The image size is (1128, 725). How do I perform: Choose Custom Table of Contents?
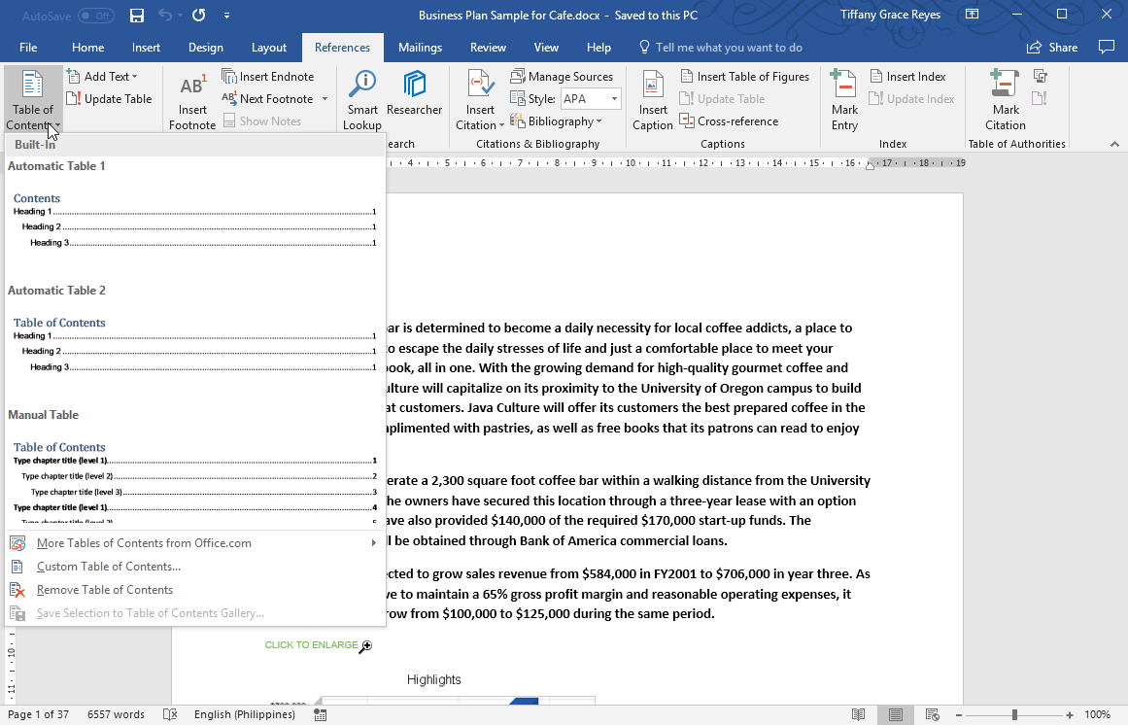click(109, 566)
